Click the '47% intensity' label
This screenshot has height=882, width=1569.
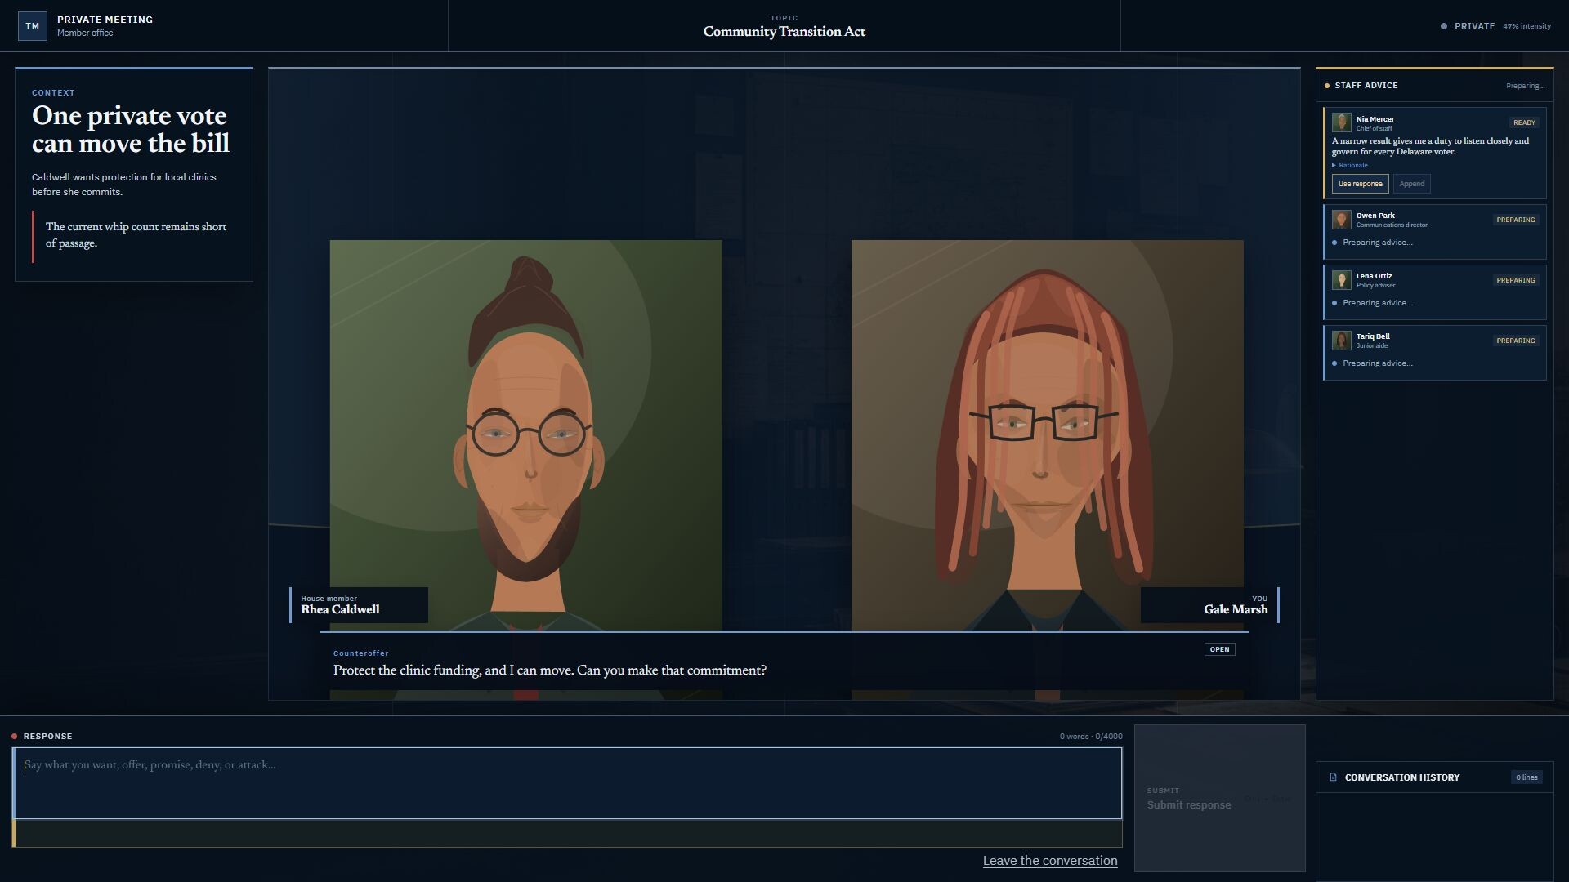1527,26
